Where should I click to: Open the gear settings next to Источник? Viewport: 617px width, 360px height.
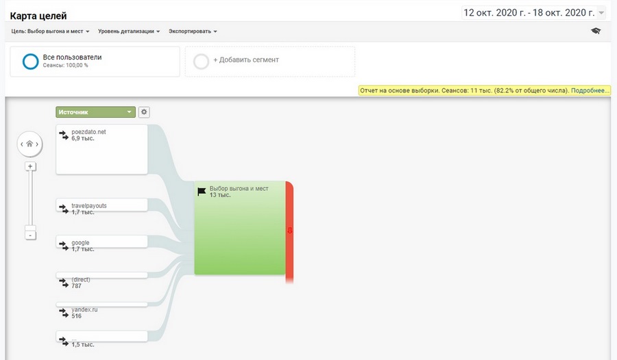coord(144,112)
